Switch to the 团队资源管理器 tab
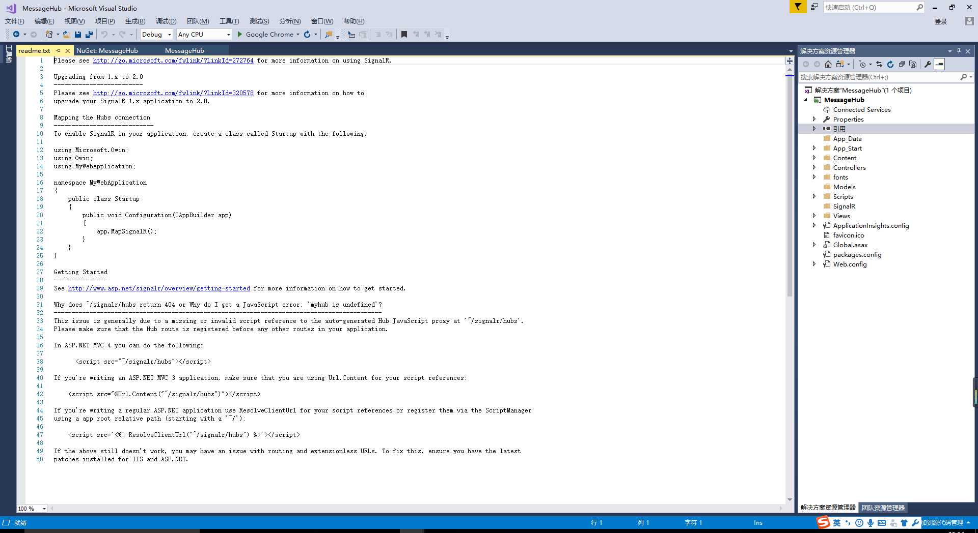The height and width of the screenshot is (533, 978). click(883, 508)
